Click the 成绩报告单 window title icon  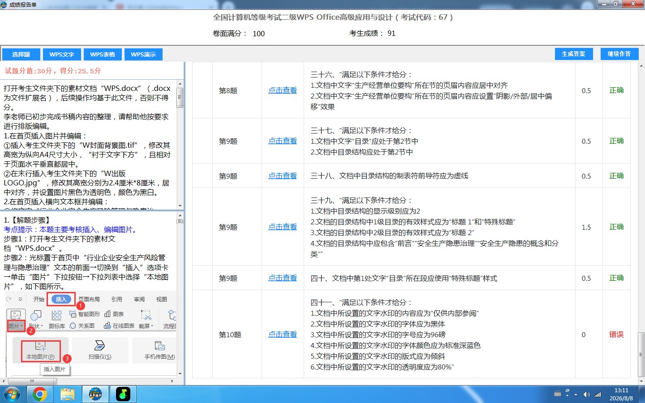(4, 4)
